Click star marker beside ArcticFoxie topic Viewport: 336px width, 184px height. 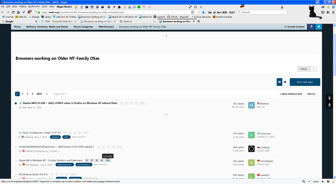tap(16, 147)
